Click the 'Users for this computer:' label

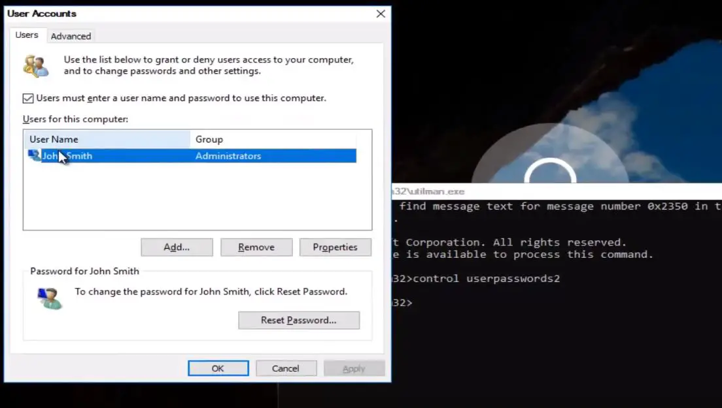point(75,119)
